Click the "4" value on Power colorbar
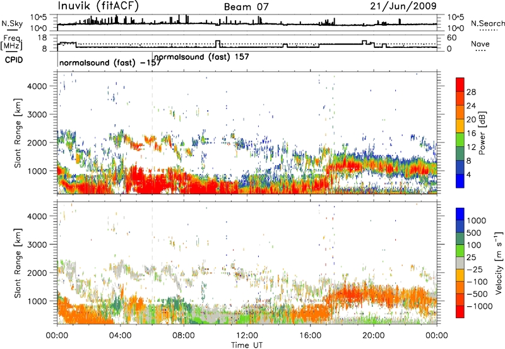The height and width of the screenshot is (349, 505). coord(468,174)
